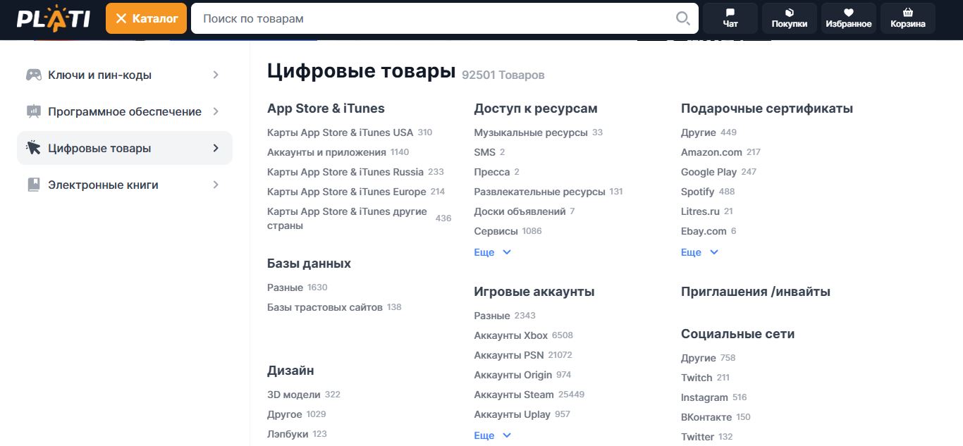Click the gamepad icon for Ключи и пин-коды
Screen dimensions: 963x446
click(33, 75)
